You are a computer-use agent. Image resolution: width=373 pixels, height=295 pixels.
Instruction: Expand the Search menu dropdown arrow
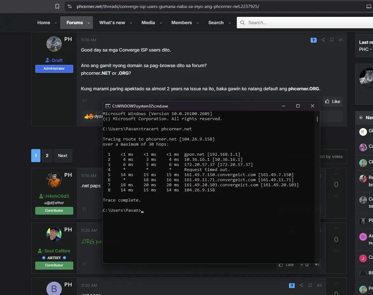point(229,23)
